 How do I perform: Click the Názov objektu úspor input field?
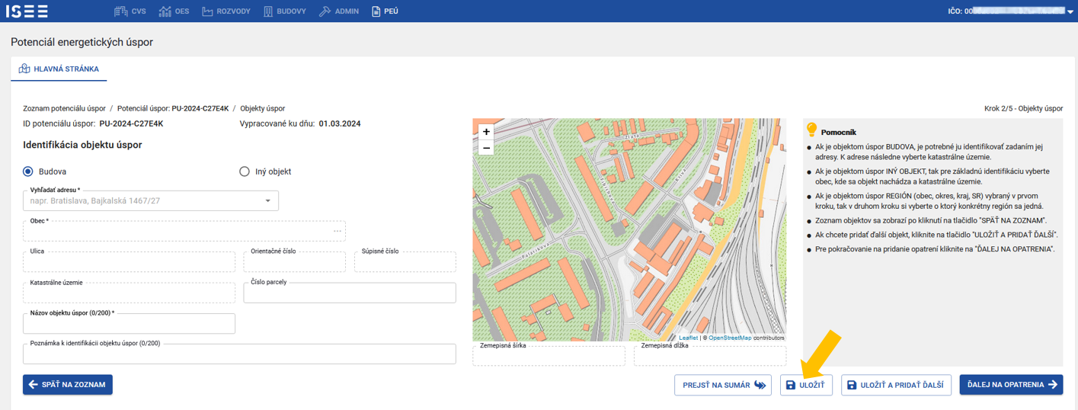click(x=129, y=324)
